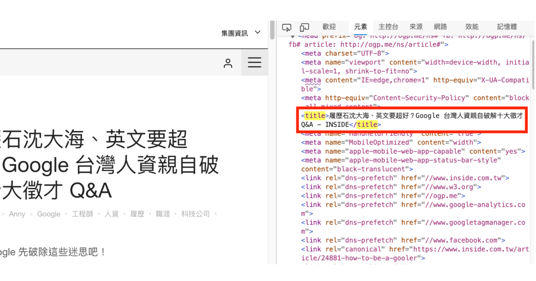Select the dns-prefetch link for www.w3.org

pos(391,187)
